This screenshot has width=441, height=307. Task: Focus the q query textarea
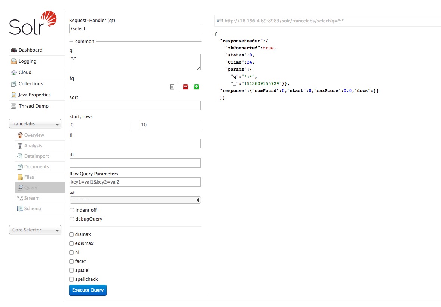click(135, 62)
